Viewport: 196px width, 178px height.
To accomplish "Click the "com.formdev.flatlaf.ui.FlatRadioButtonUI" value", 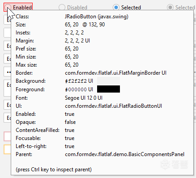I will tap(113, 106).
